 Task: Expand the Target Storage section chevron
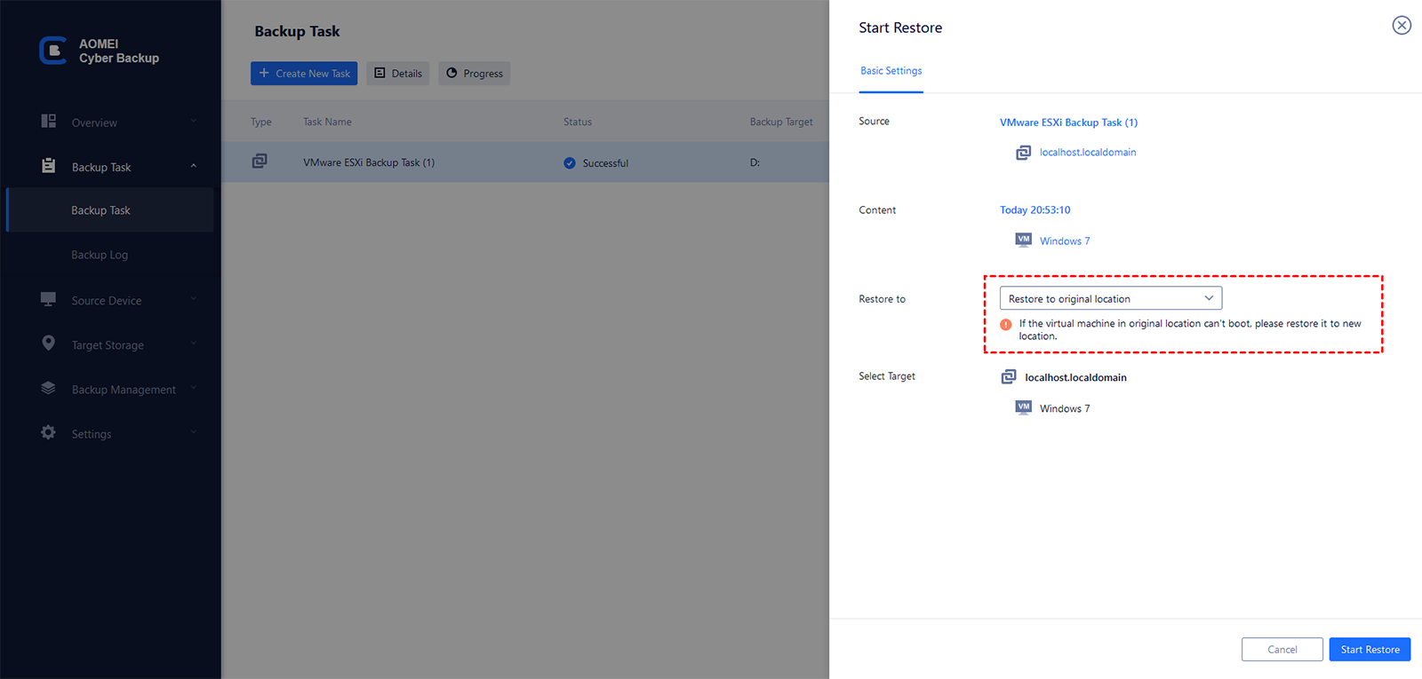[x=194, y=343]
